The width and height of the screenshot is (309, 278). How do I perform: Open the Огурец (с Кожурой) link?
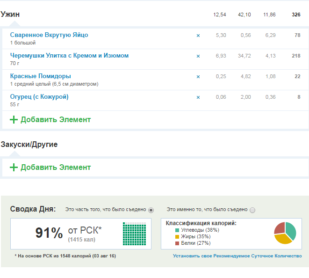click(39, 97)
